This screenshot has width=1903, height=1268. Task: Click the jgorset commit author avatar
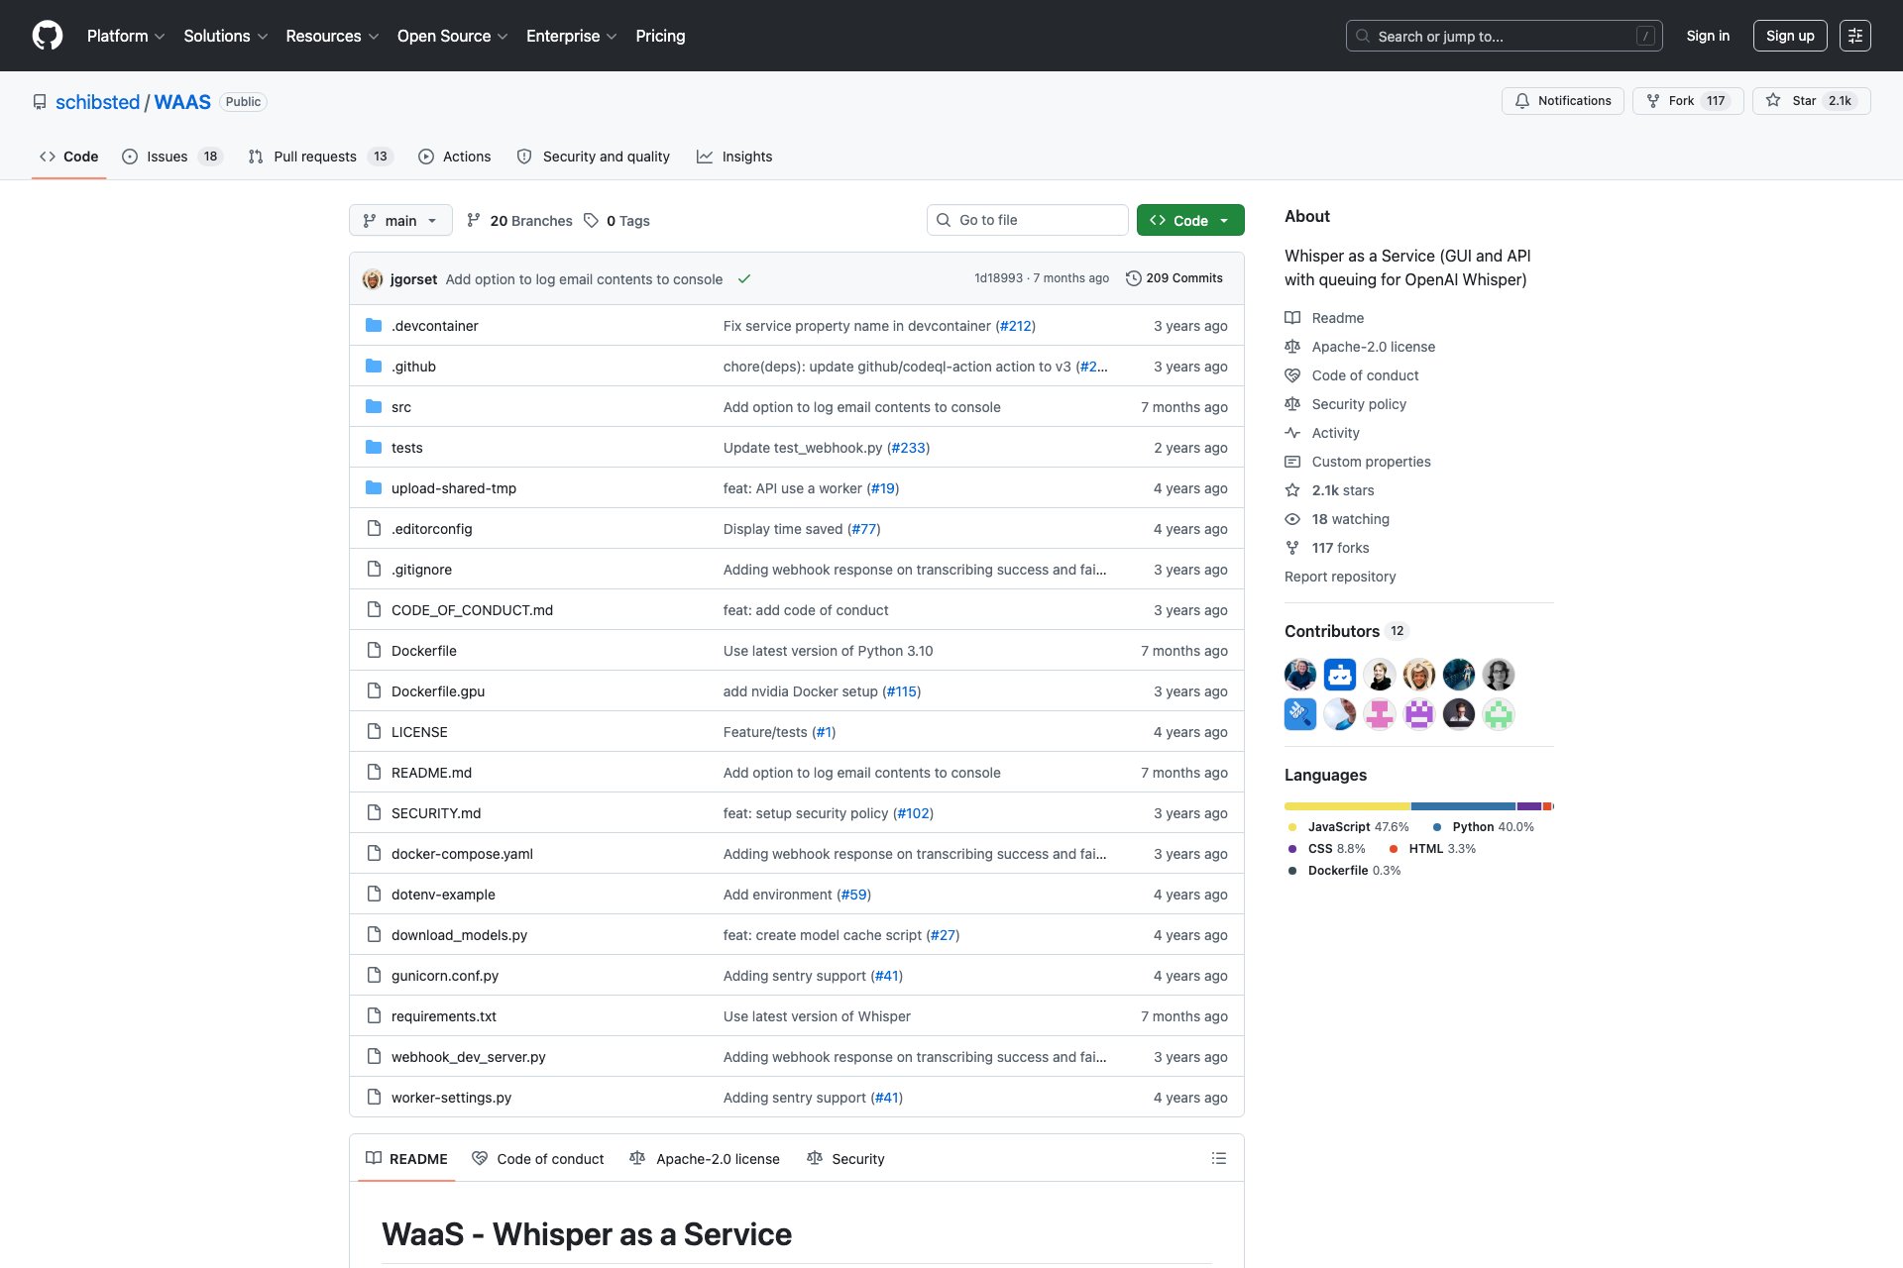(373, 279)
